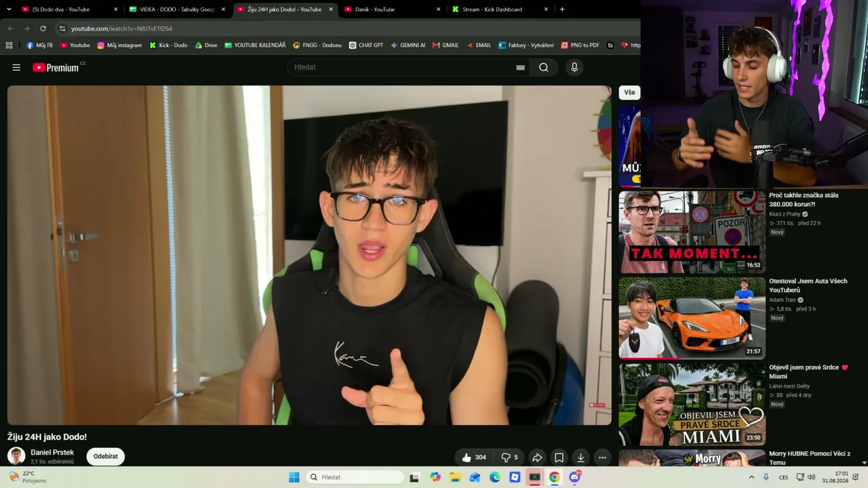The image size is (868, 488).
Task: Open the Můj instagram bookmark
Action: click(119, 45)
